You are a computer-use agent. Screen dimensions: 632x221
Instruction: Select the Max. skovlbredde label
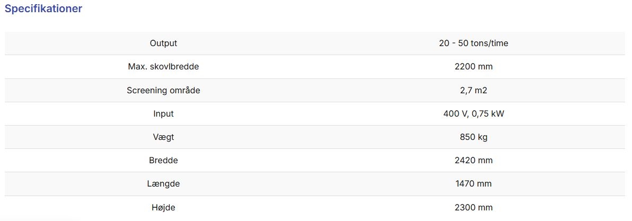tap(163, 67)
